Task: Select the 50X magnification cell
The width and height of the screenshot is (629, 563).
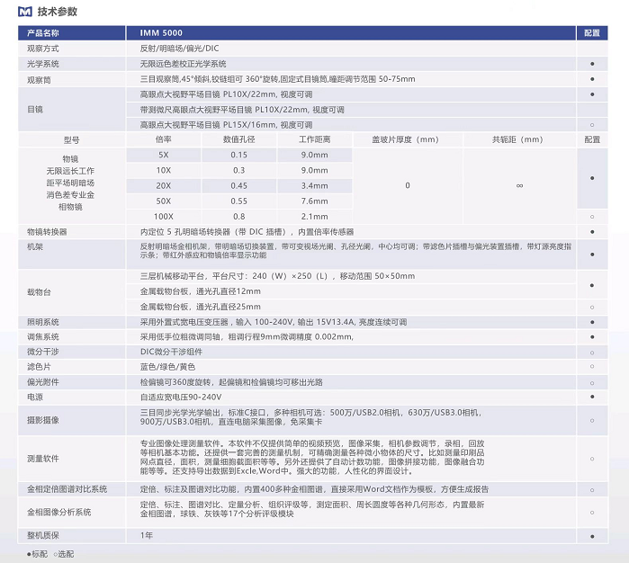Action: click(x=164, y=201)
